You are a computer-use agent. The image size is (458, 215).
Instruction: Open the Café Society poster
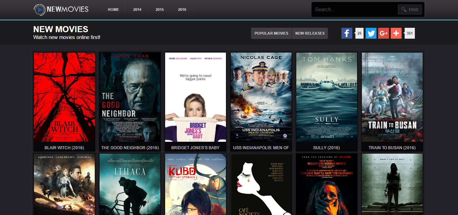[261, 184]
